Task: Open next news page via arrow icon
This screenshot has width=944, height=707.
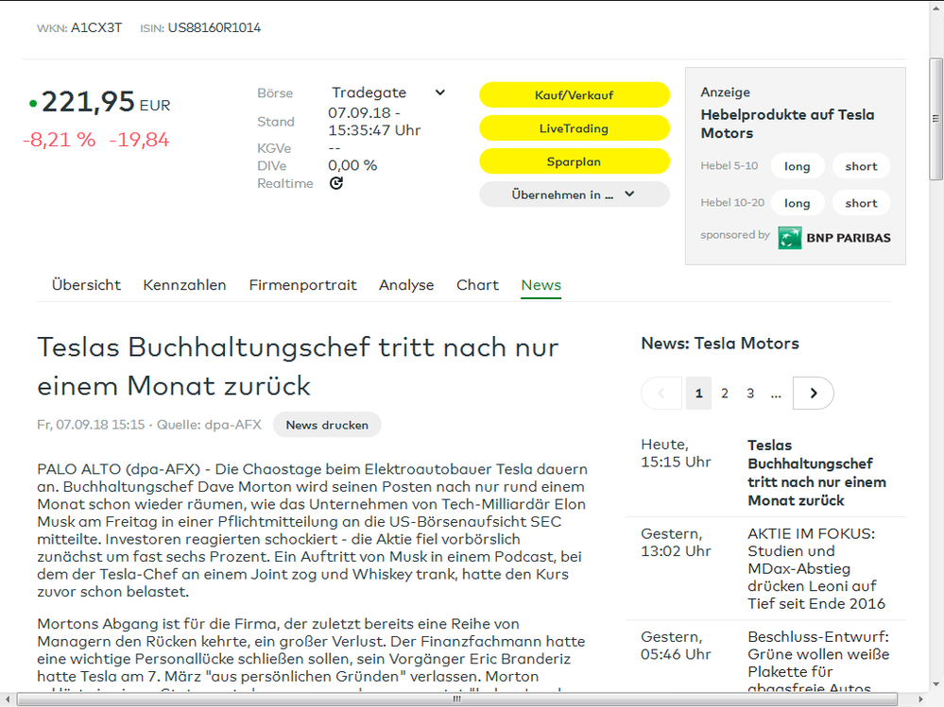Action: 813,393
